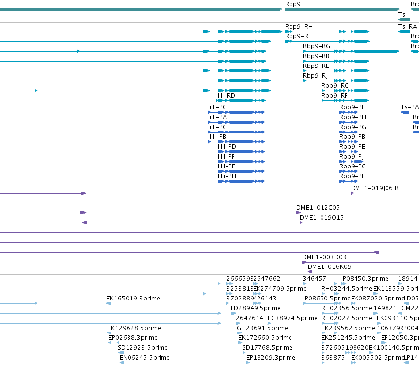419x365 pixels.
Task: Open the Rbp9-PF protein label
Action: tap(352, 176)
